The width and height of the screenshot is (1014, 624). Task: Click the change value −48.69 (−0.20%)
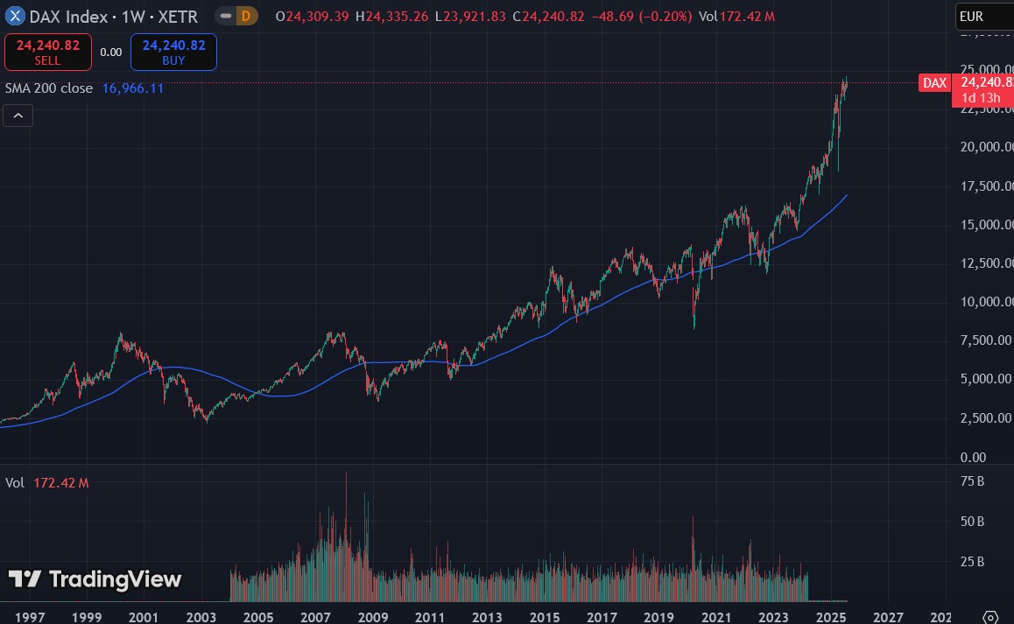coord(642,16)
